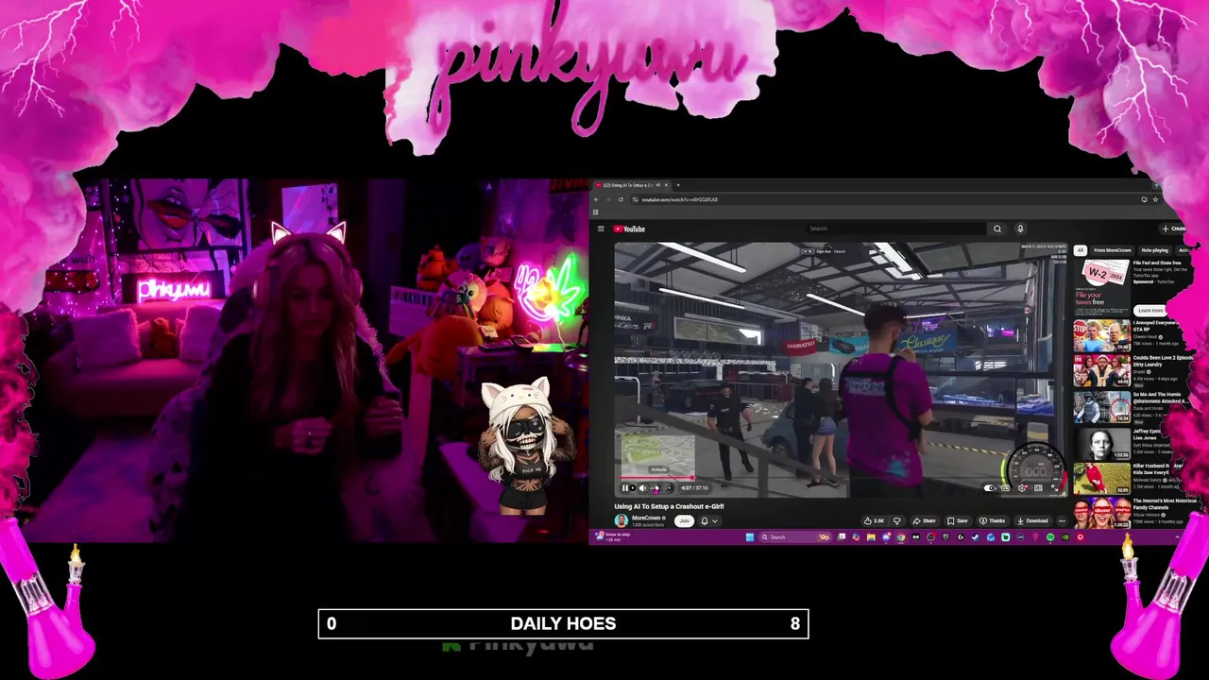Viewport: 1209px width, 680px height.
Task: Click the Thanks button
Action: (993, 520)
